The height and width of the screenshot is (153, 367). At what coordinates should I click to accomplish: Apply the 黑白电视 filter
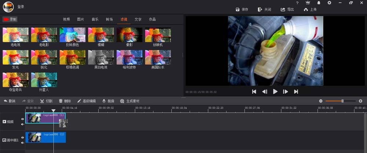click(x=101, y=57)
